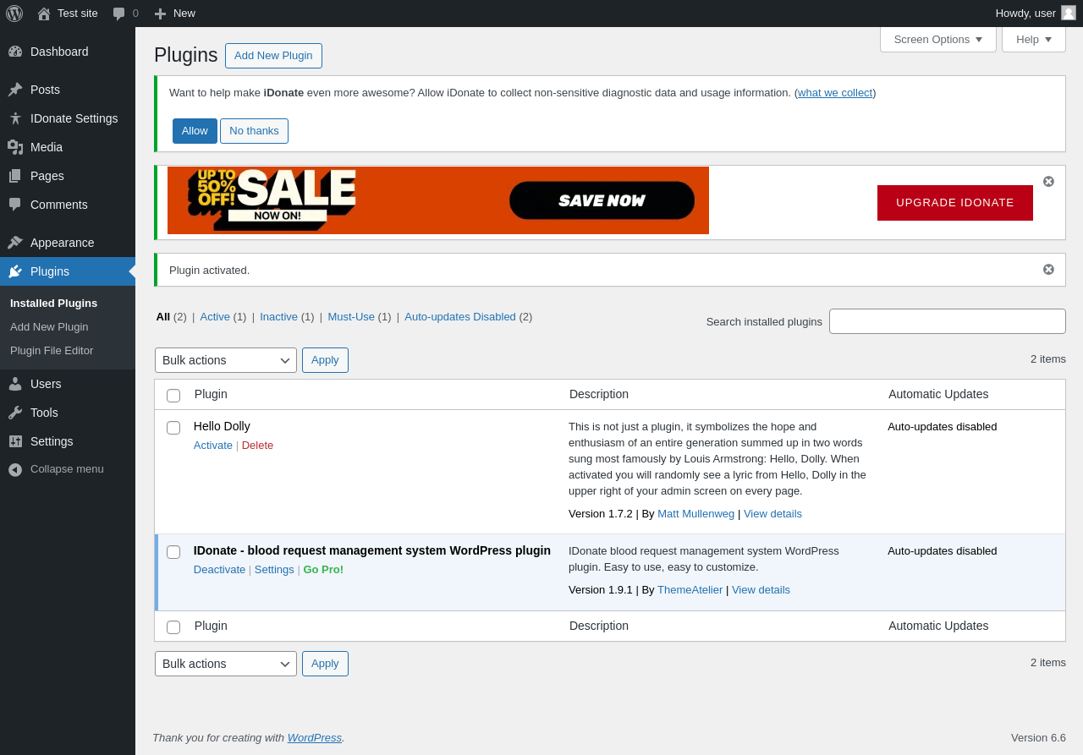Open the comments bubble in admin bar
The width and height of the screenshot is (1083, 755).
pyautogui.click(x=119, y=14)
